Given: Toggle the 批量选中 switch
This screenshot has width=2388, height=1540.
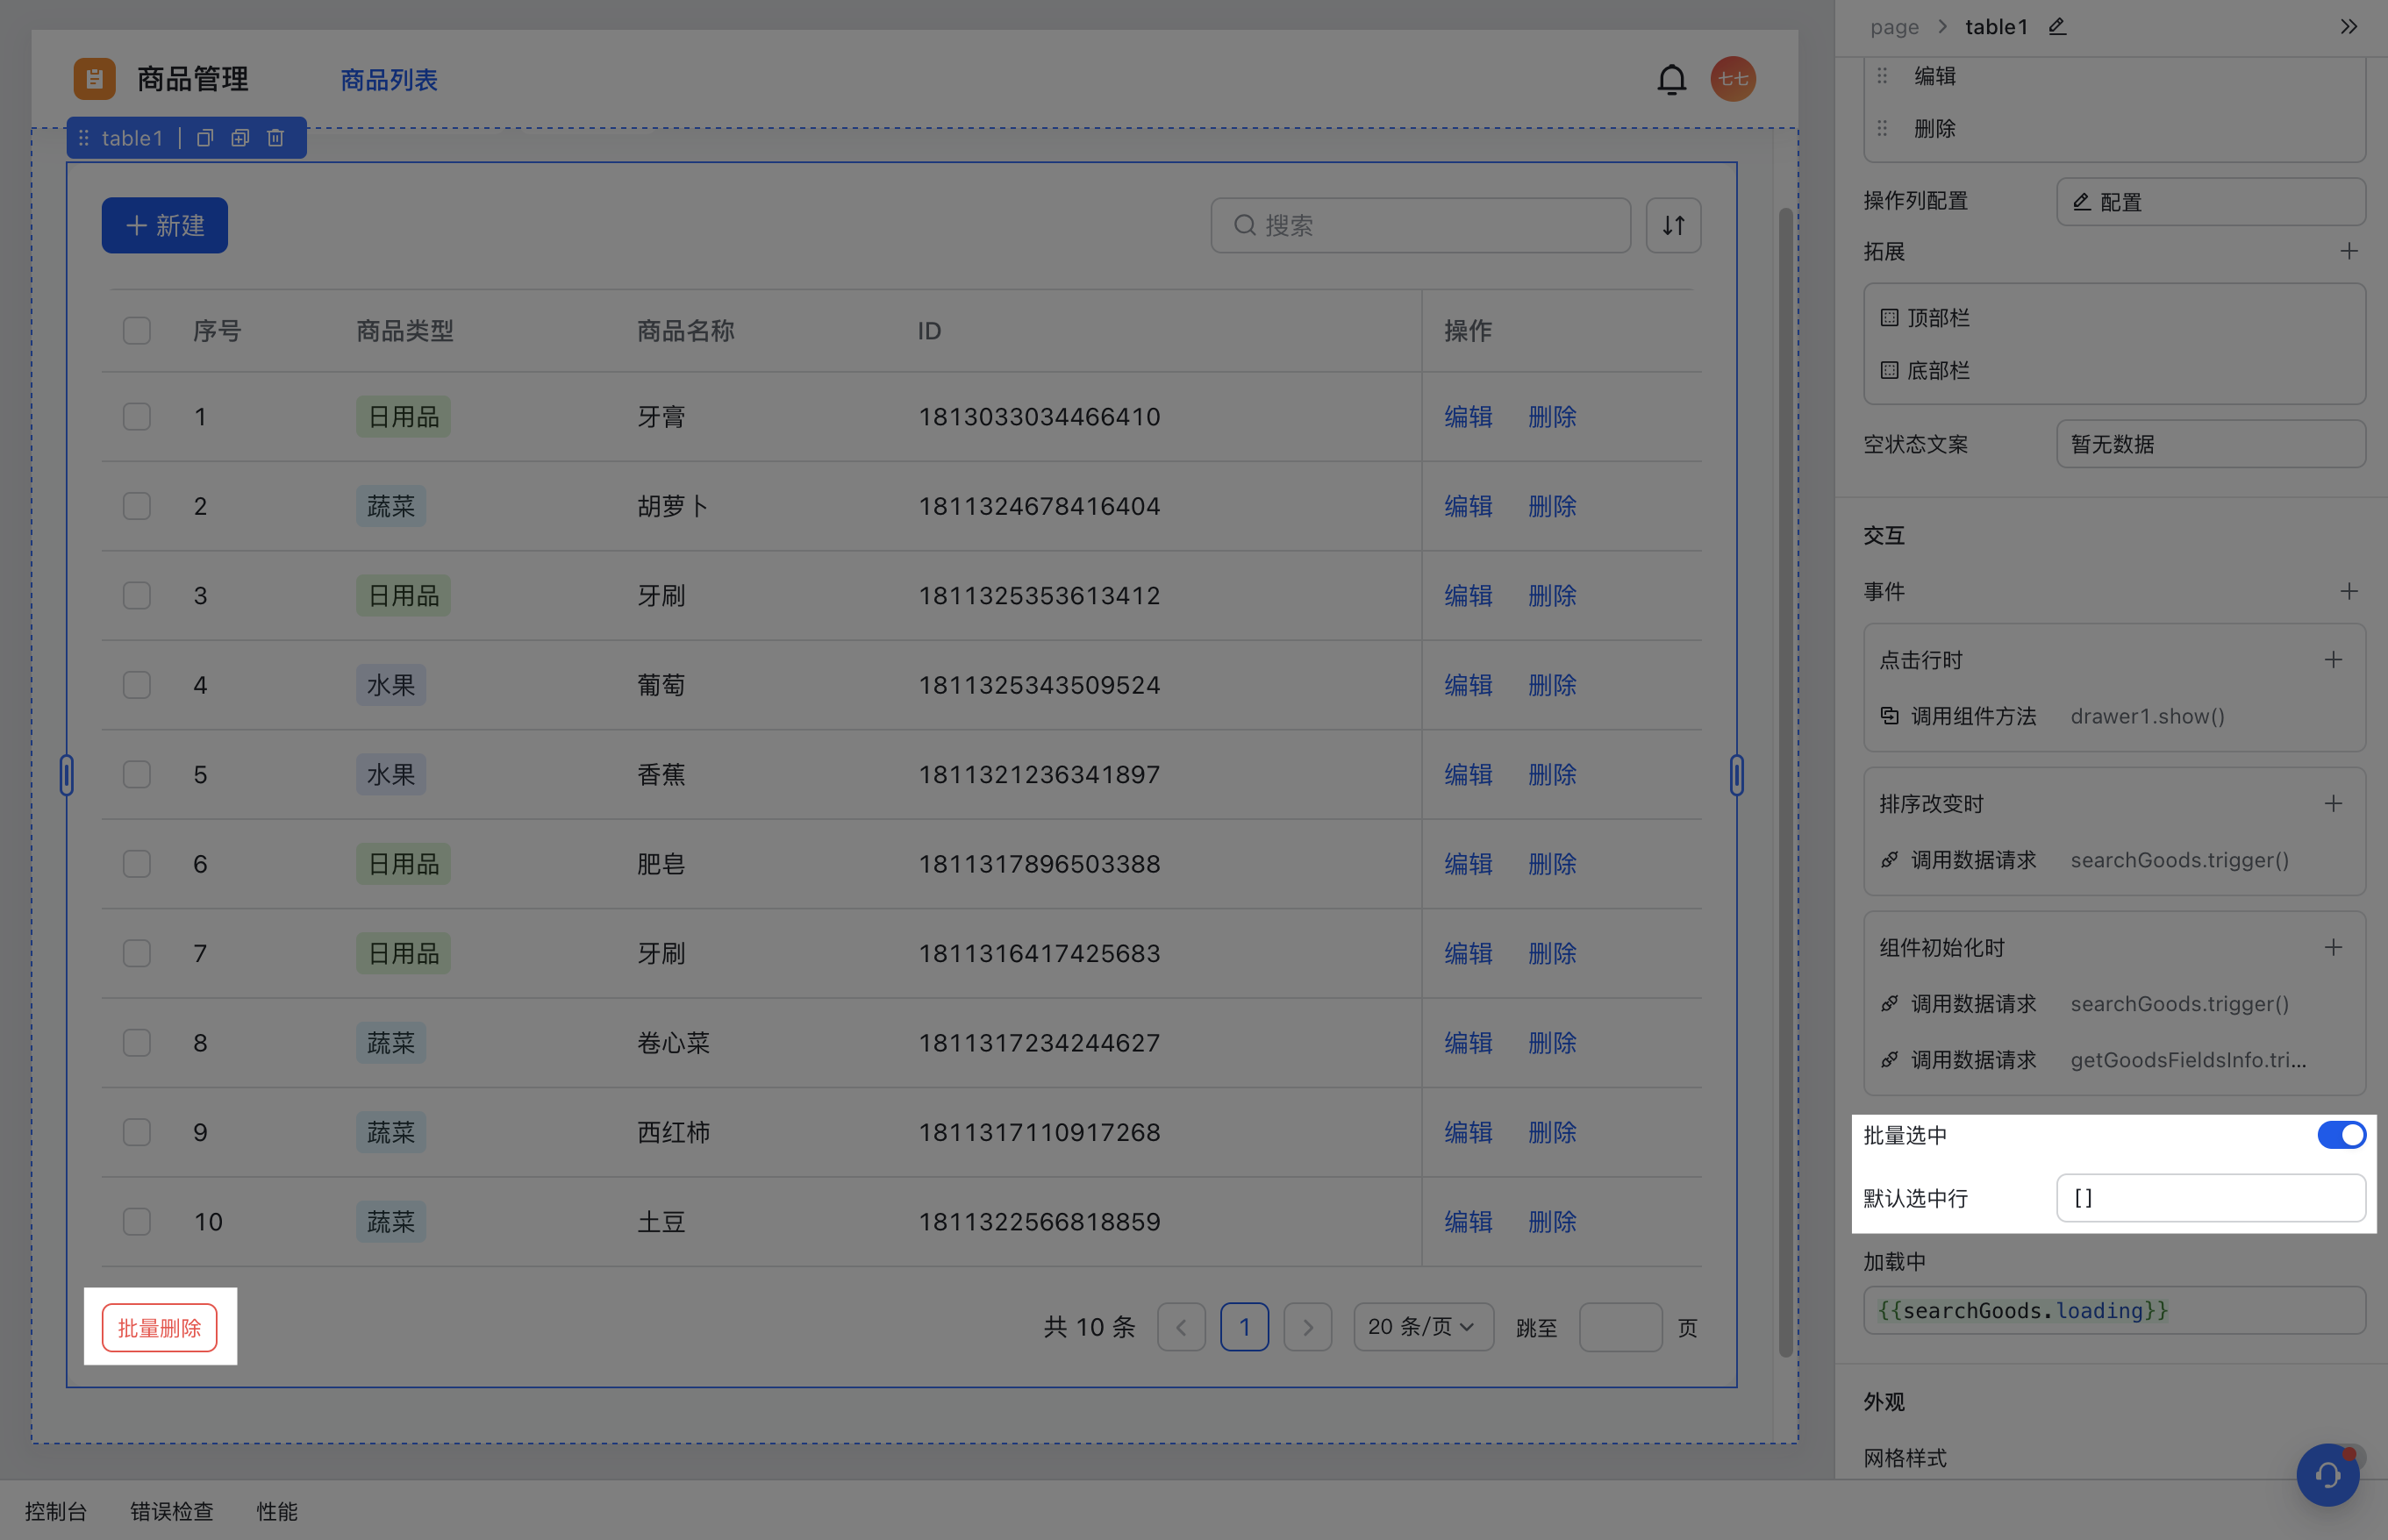Looking at the screenshot, I should tap(2341, 1135).
